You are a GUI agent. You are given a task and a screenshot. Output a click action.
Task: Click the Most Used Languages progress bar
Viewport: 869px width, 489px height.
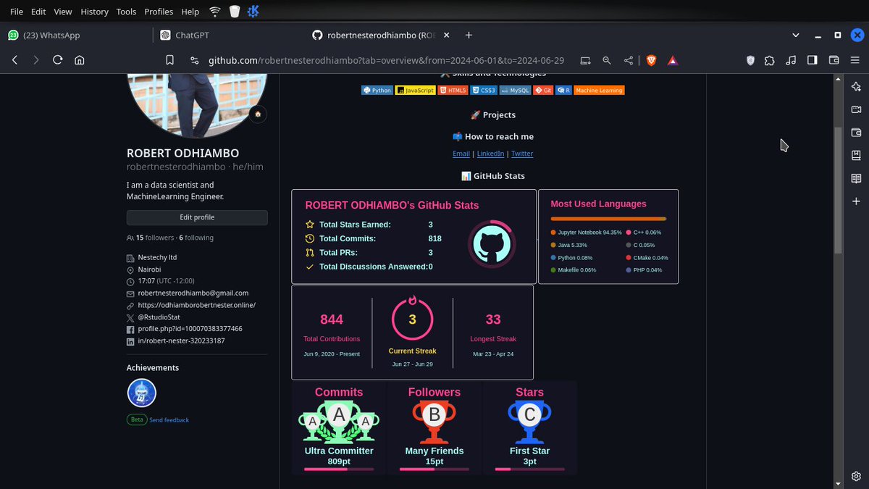click(608, 219)
